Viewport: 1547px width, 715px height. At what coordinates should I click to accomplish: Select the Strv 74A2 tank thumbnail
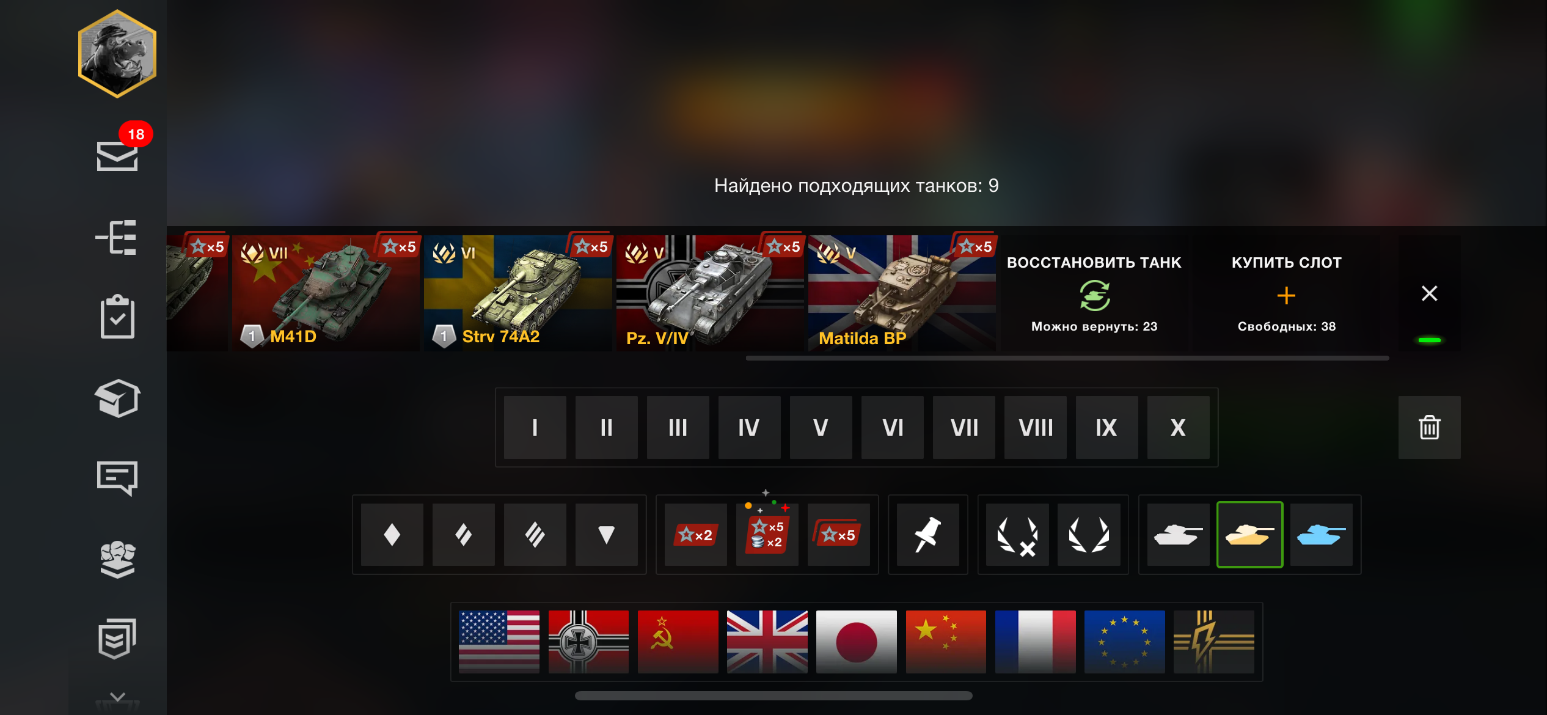[517, 293]
